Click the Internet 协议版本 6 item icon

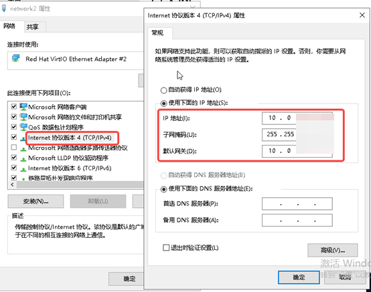click(x=23, y=169)
